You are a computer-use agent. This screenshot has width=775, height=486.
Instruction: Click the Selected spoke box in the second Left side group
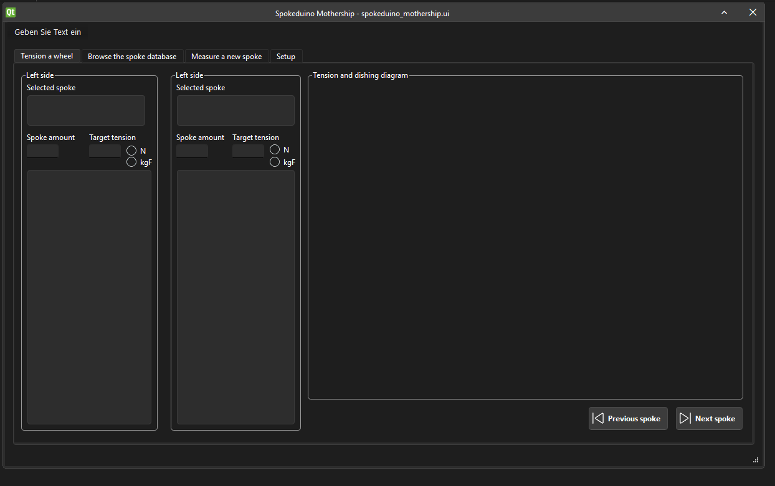(x=235, y=110)
